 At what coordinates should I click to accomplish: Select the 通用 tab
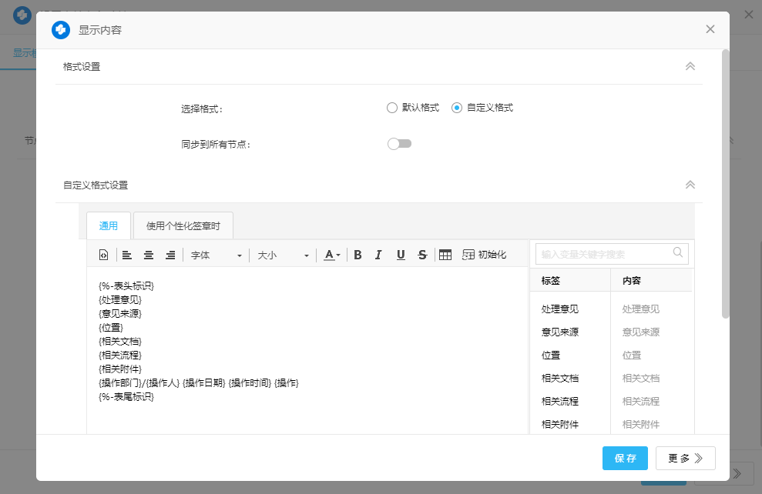(109, 226)
